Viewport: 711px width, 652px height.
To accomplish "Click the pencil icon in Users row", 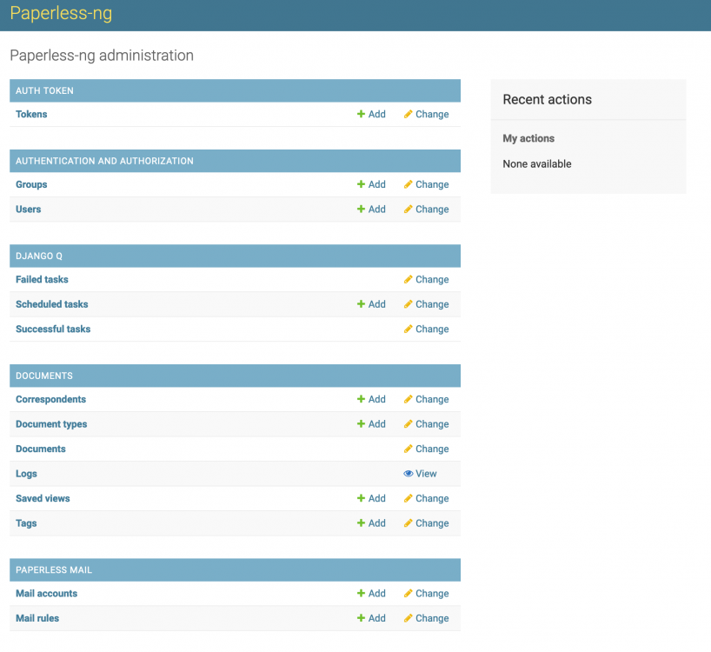I will pos(409,209).
